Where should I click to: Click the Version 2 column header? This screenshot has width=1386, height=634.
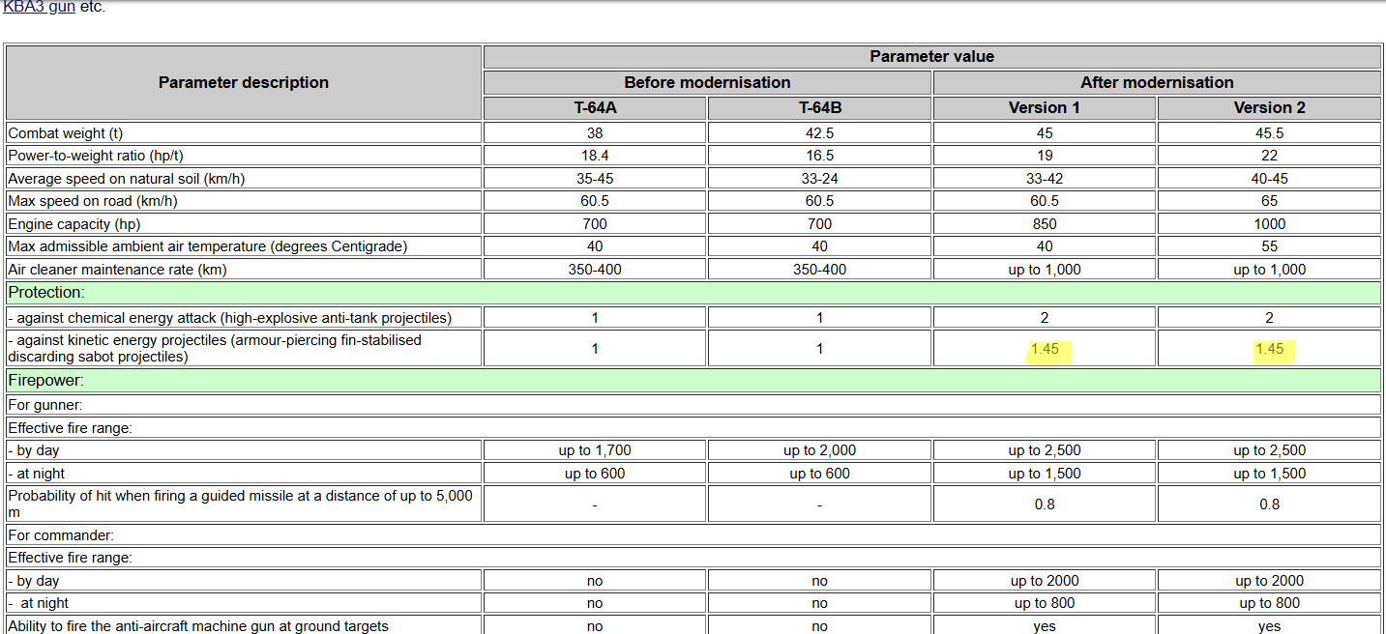coord(1269,108)
